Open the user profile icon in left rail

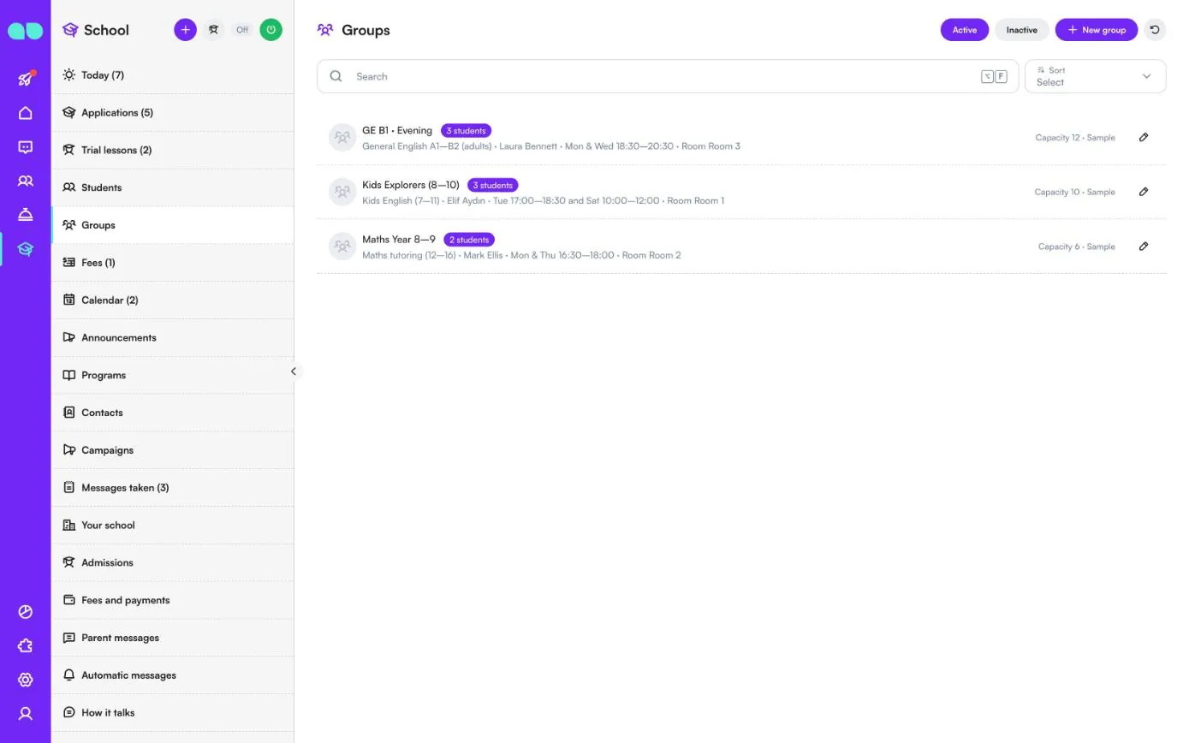26,714
